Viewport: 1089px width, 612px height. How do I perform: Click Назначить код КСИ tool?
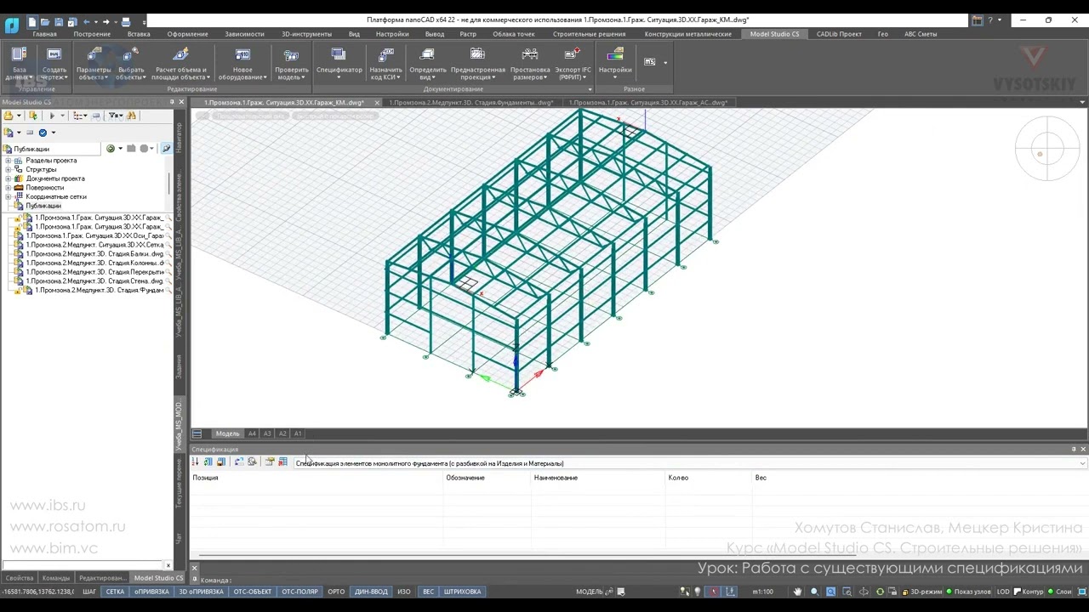tap(386, 63)
